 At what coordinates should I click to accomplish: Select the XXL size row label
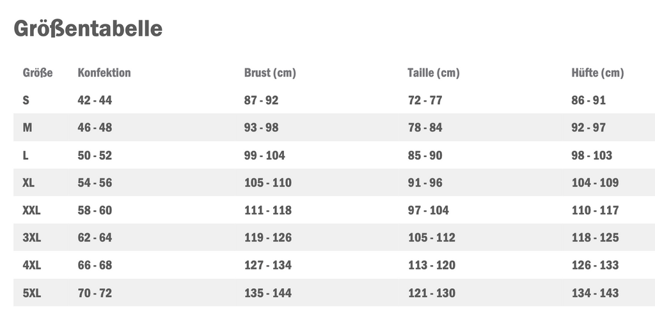click(32, 210)
